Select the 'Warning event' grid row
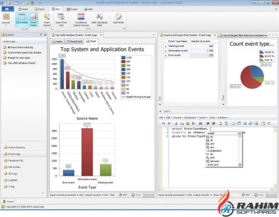Viewport: 279px width, 217px height. point(189,46)
